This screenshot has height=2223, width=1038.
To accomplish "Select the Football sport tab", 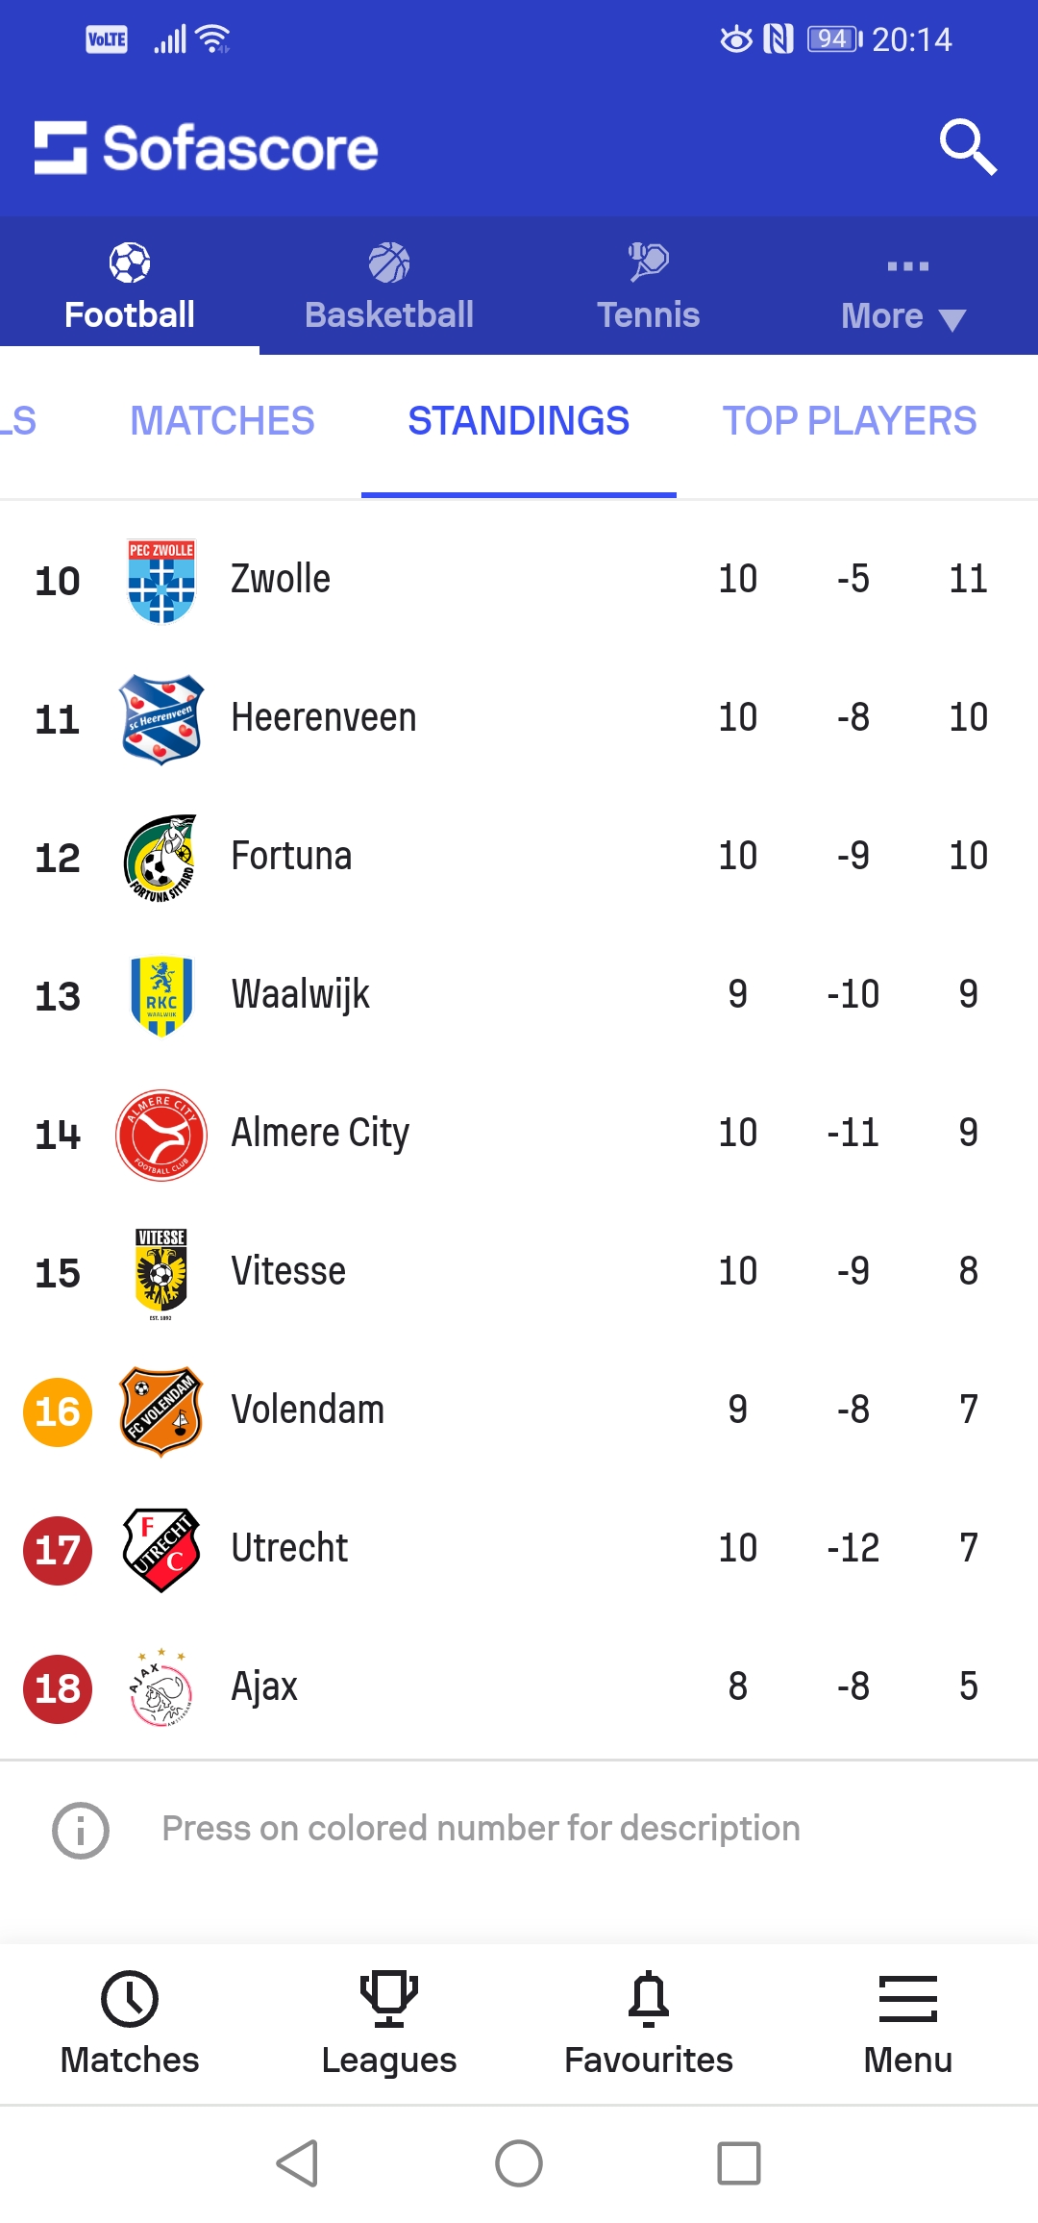I will (130, 288).
